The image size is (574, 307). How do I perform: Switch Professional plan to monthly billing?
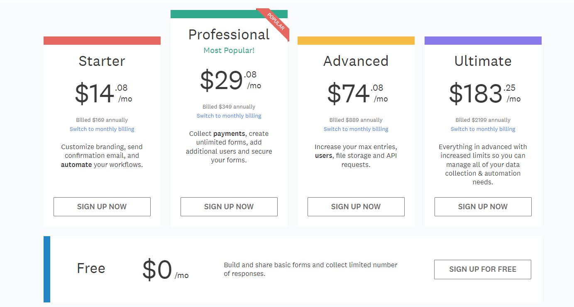[x=229, y=116]
